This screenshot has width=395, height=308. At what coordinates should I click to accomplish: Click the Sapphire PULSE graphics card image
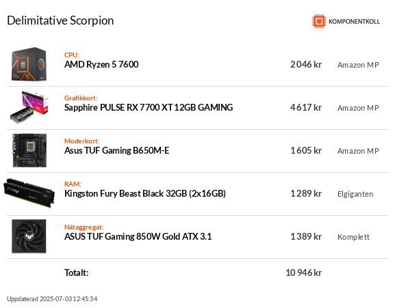click(29, 107)
